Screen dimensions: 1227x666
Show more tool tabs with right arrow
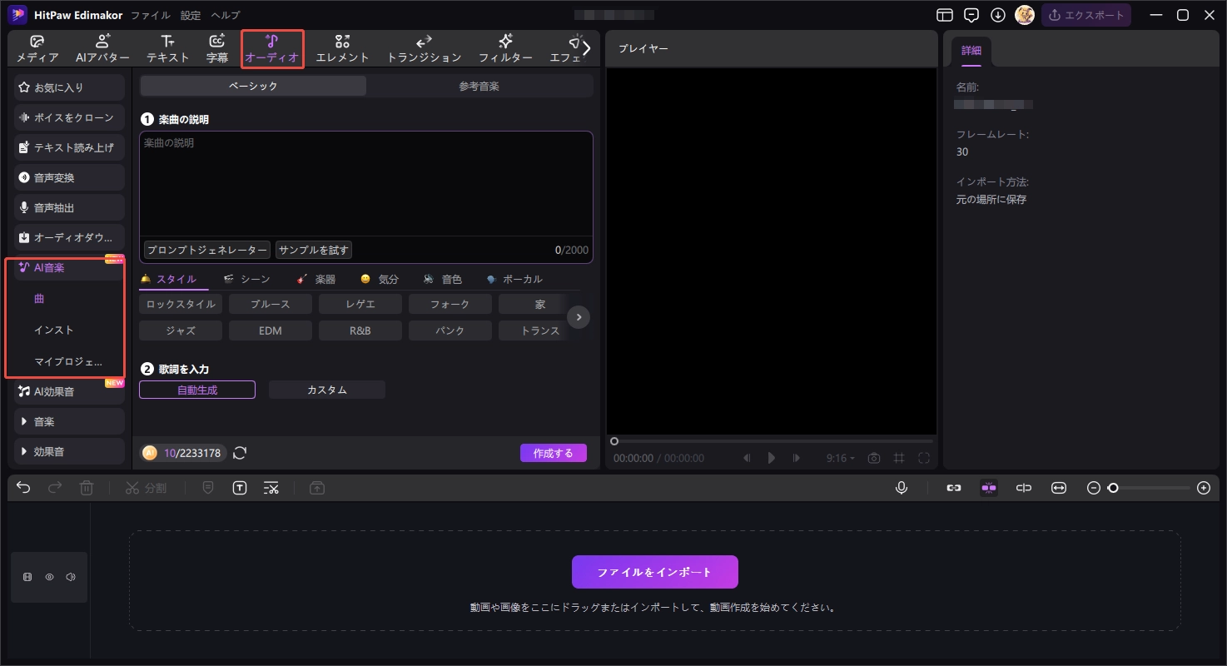pyautogui.click(x=587, y=48)
